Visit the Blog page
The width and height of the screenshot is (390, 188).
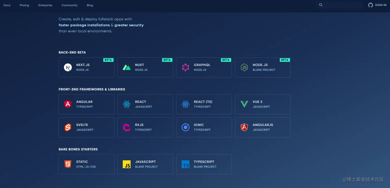(x=90, y=5)
